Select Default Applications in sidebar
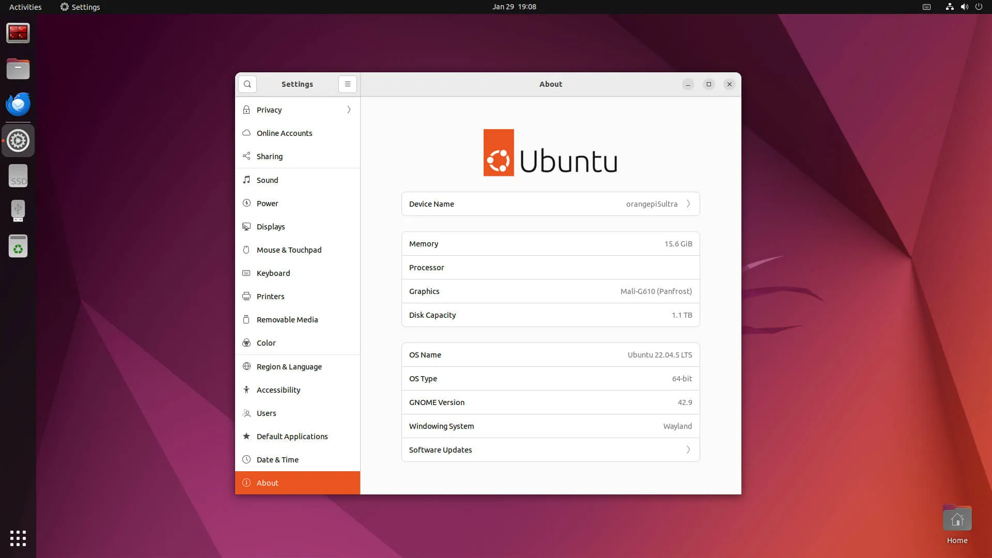Viewport: 992px width, 558px height. click(292, 437)
